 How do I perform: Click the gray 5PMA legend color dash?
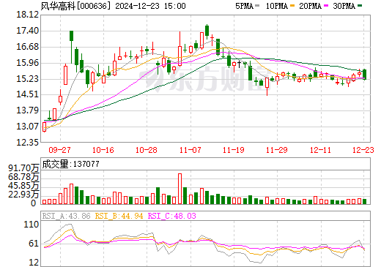[x=257, y=5]
